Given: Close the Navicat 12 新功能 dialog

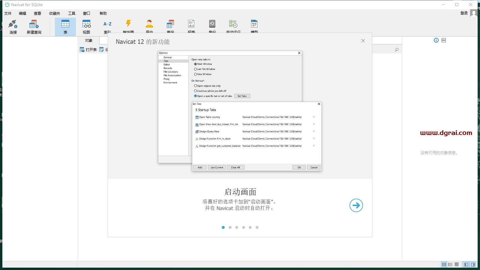Looking at the screenshot, I should click(x=363, y=41).
